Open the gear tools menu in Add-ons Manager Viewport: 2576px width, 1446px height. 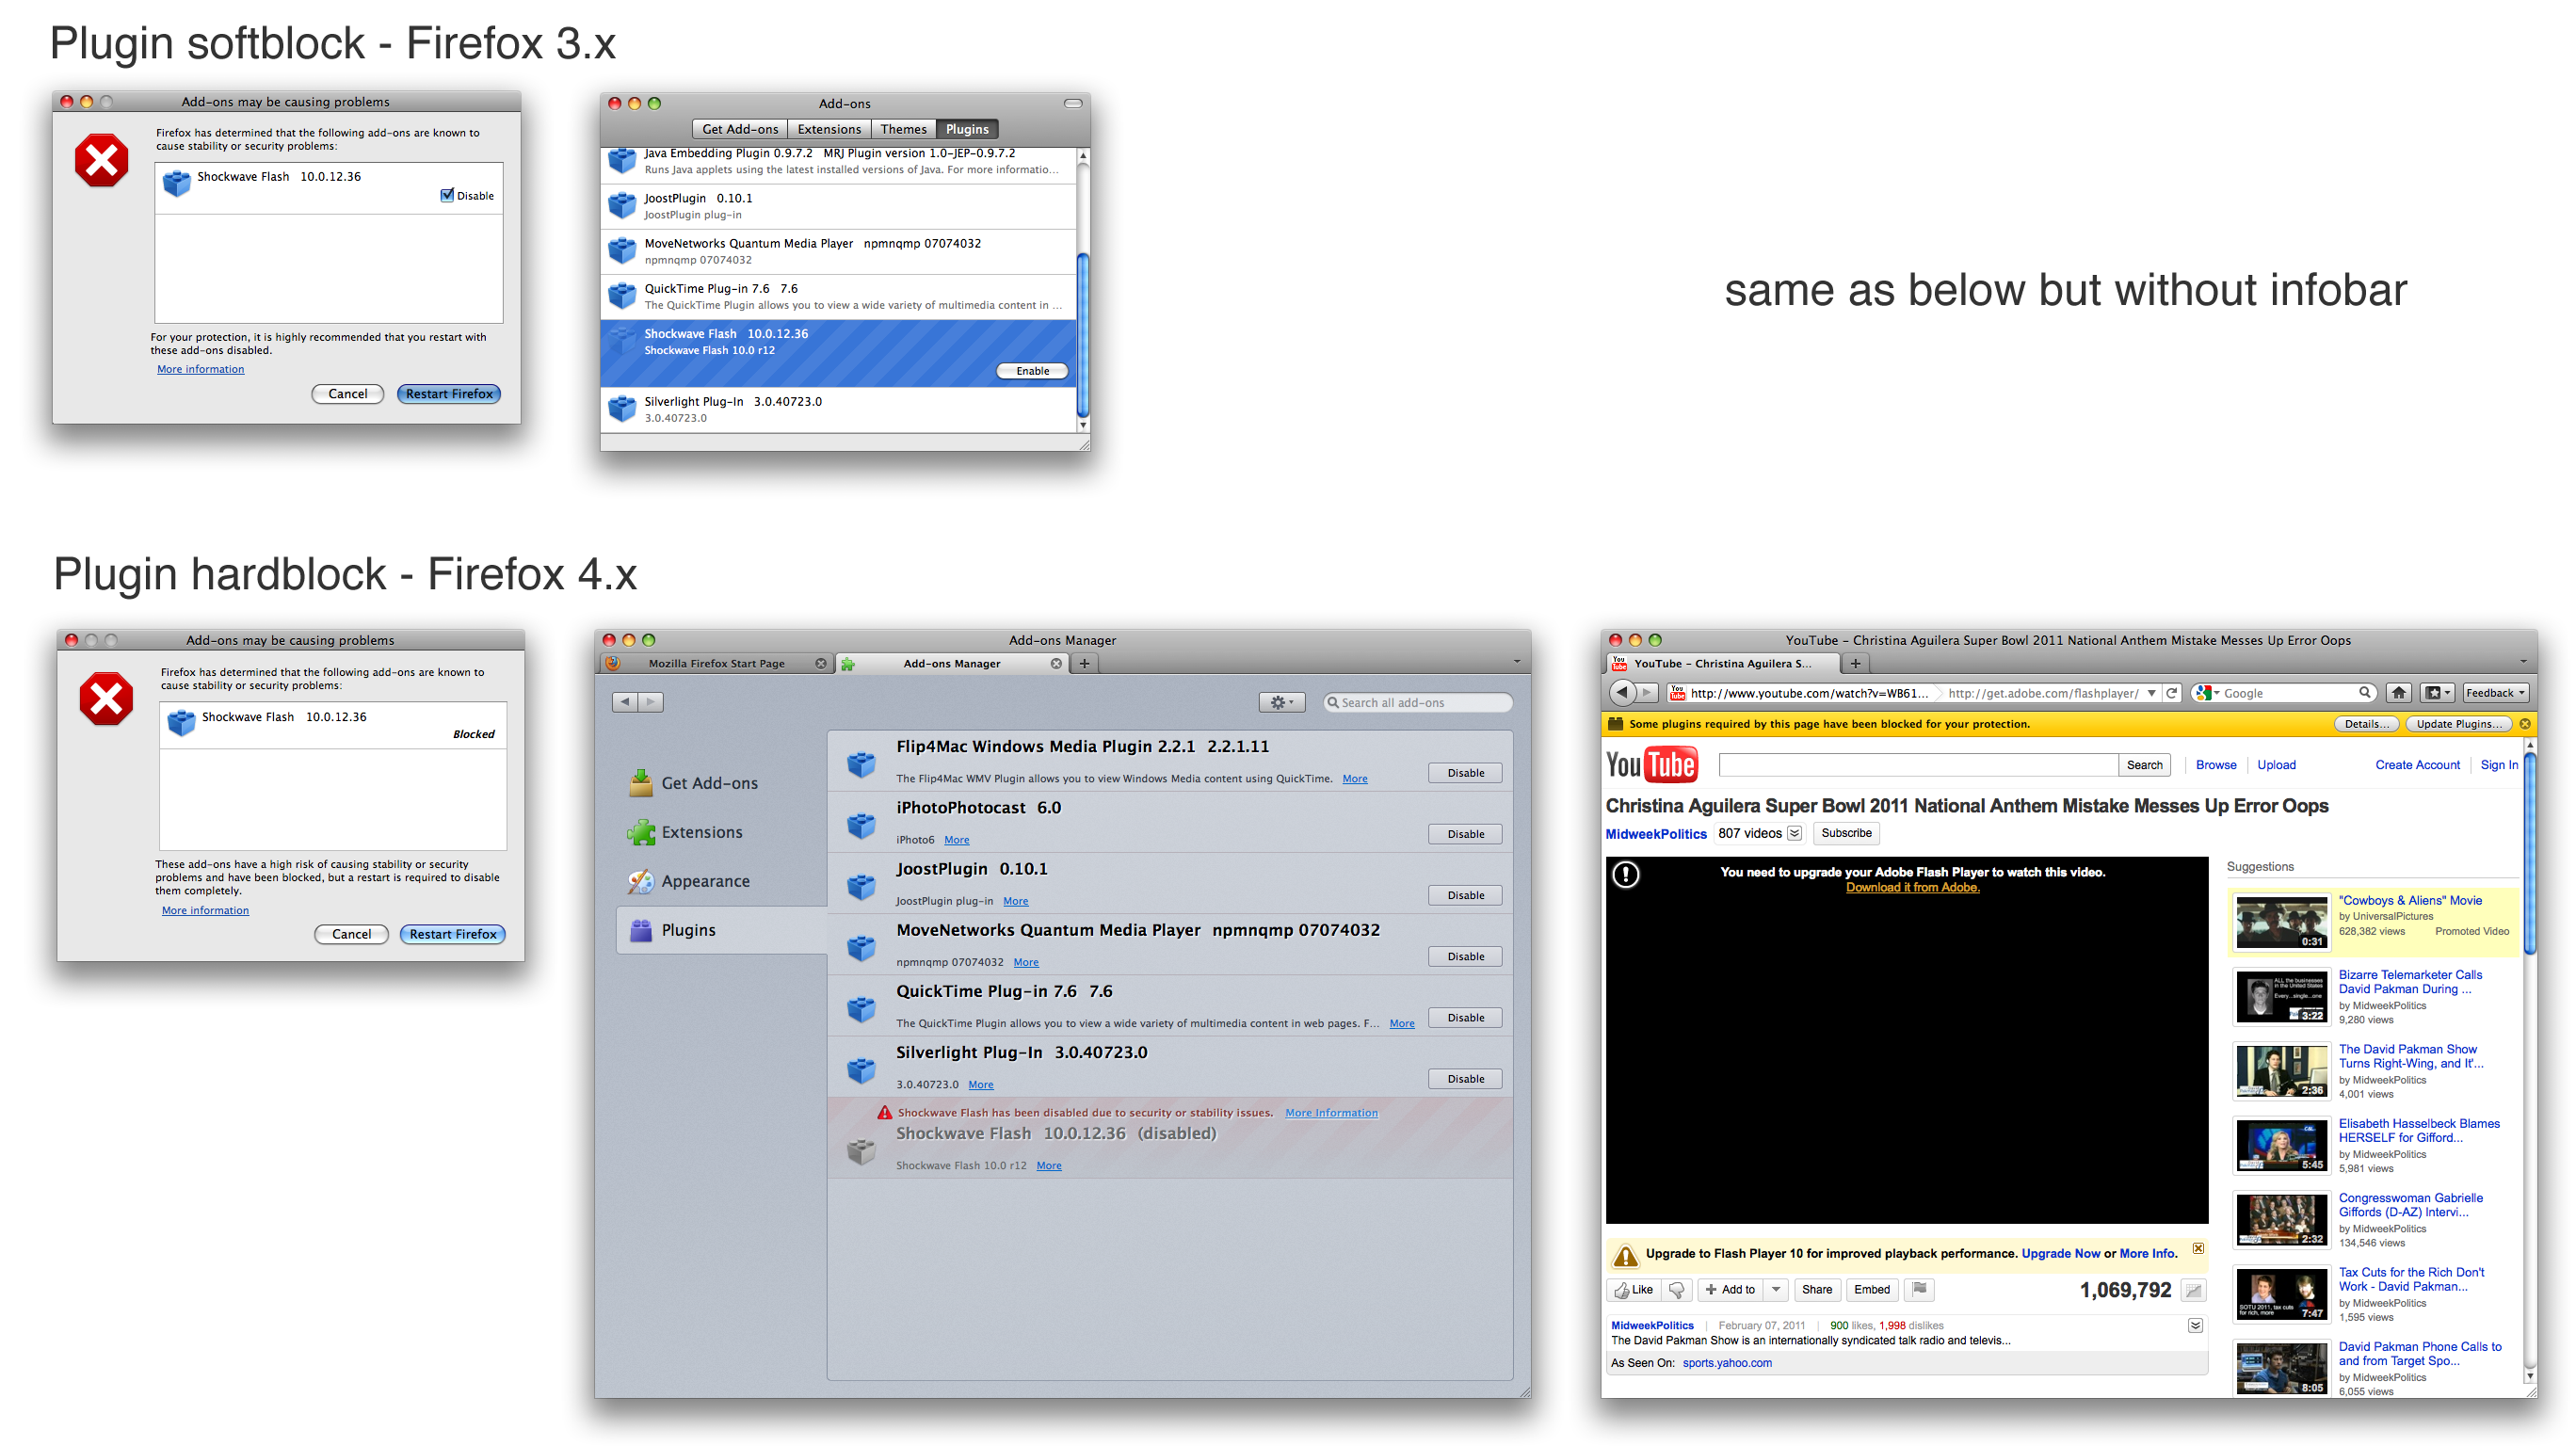pyautogui.click(x=1282, y=702)
